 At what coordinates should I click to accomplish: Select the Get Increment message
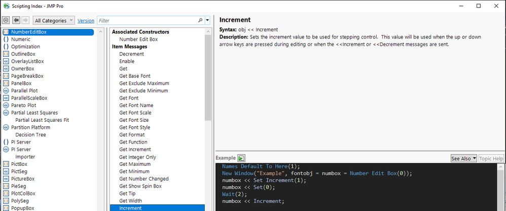[135, 150]
